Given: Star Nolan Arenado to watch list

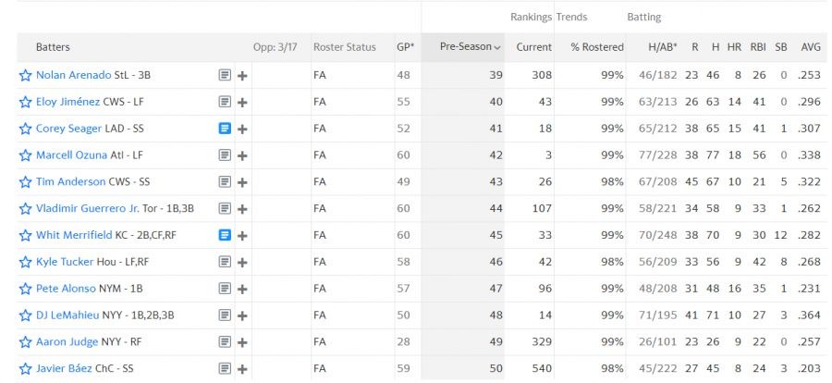Looking at the screenshot, I should [x=26, y=76].
